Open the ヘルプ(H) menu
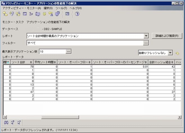This screenshot has width=185, height=133. pos(76,8)
